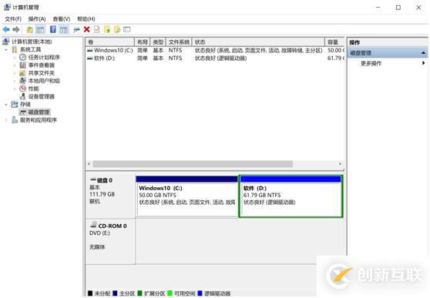
Task: Expand Services and Applications (服务和应用程序) node
Action: click(x=6, y=120)
